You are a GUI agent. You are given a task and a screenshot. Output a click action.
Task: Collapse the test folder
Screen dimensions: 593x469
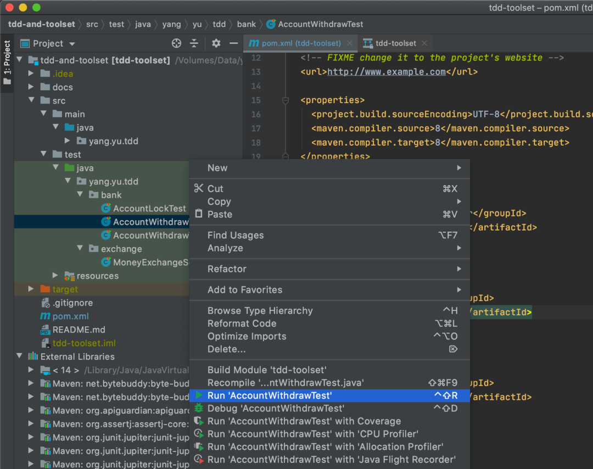(43, 154)
